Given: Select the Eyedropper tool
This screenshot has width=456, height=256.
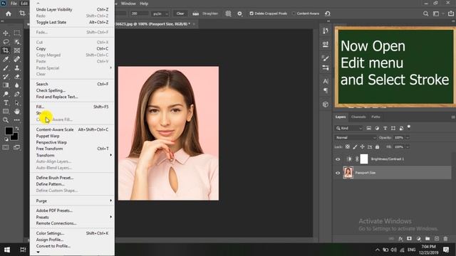Looking at the screenshot, I should click(x=6, y=59).
